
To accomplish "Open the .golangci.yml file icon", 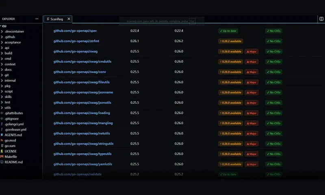I will (x=2, y=124).
